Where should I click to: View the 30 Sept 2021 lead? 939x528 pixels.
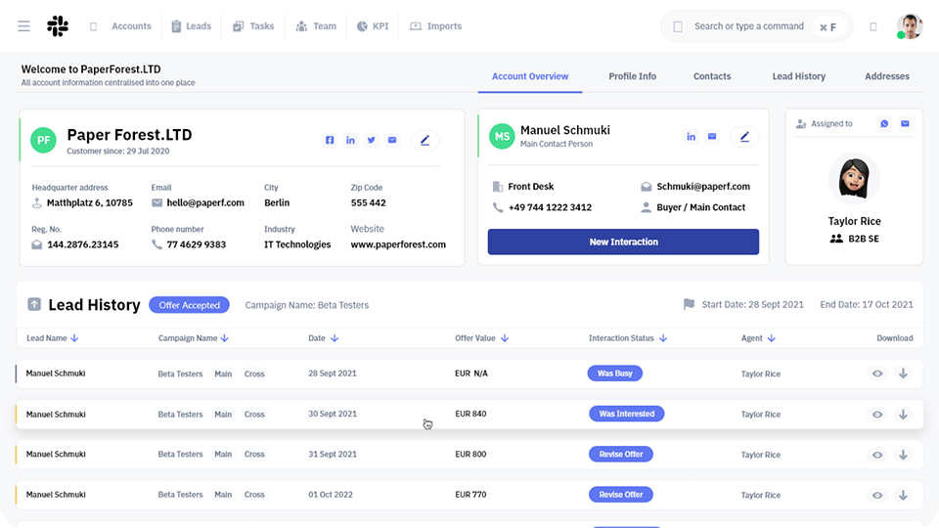point(877,415)
